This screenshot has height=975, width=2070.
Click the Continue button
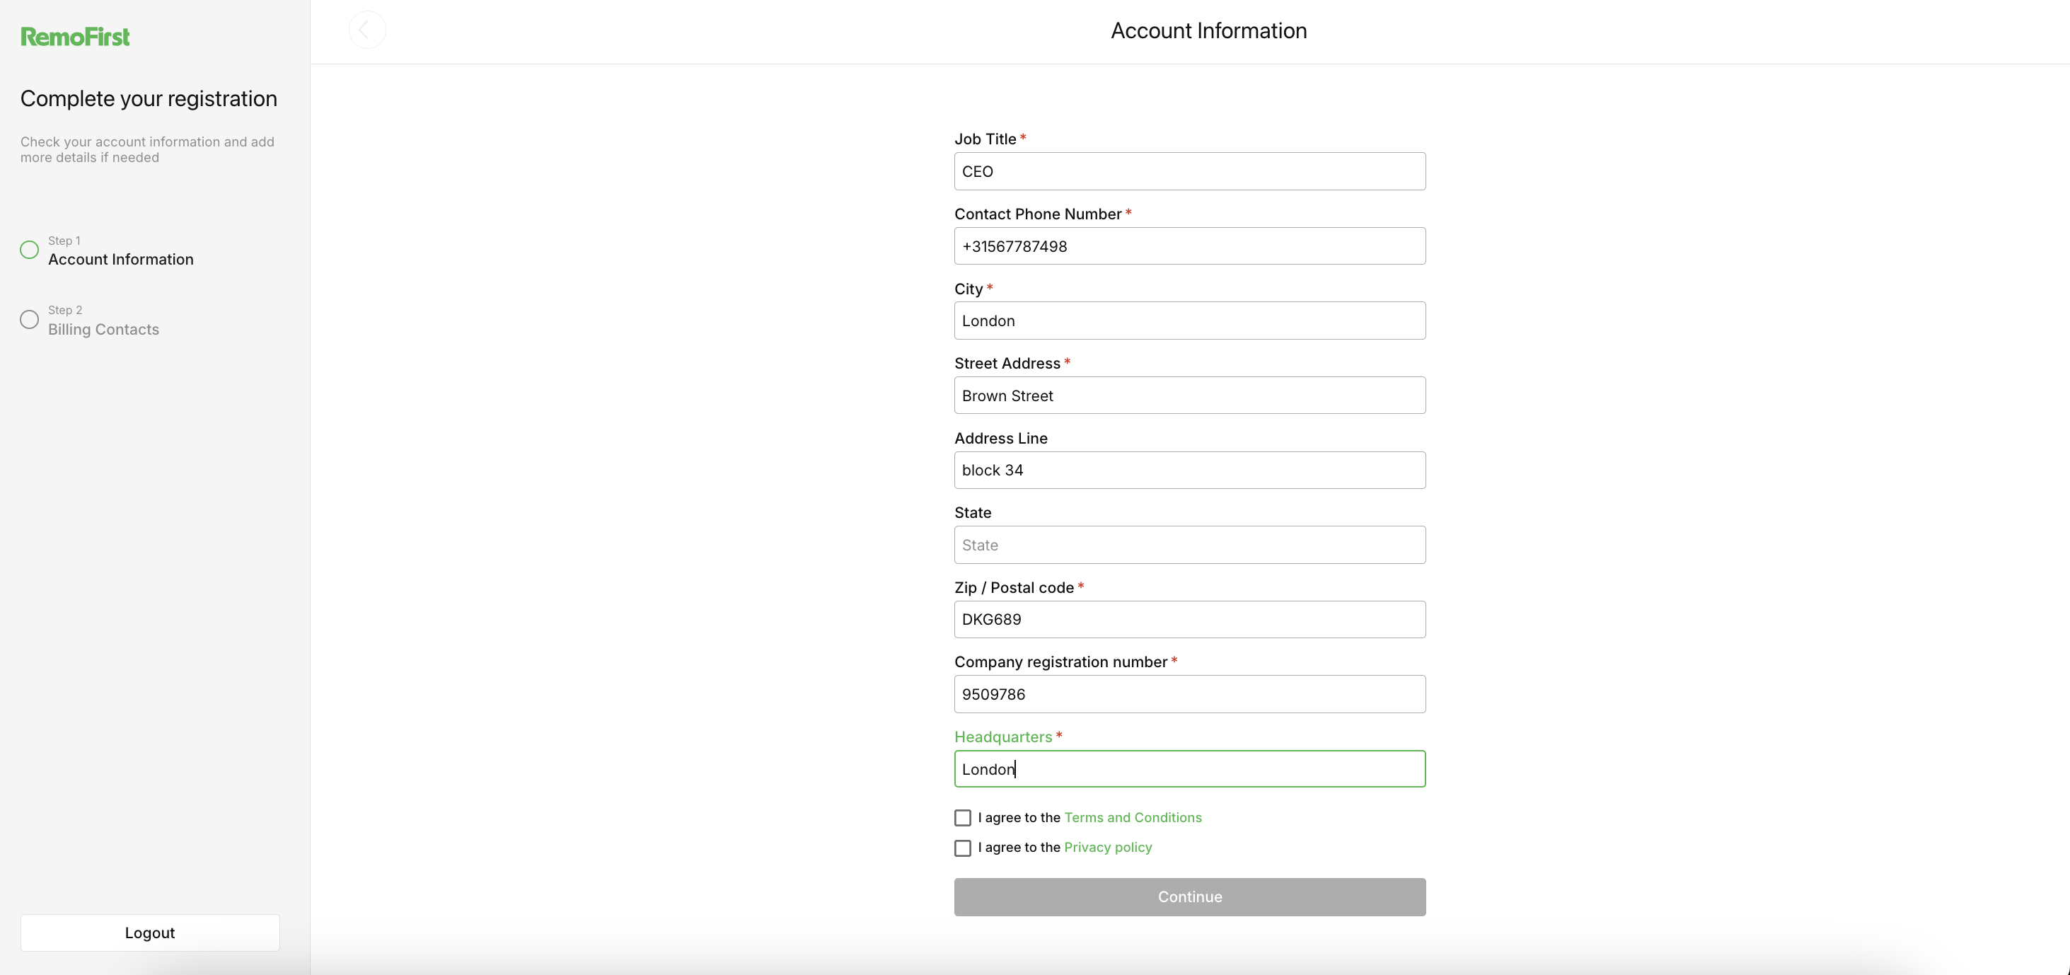pyautogui.click(x=1189, y=896)
